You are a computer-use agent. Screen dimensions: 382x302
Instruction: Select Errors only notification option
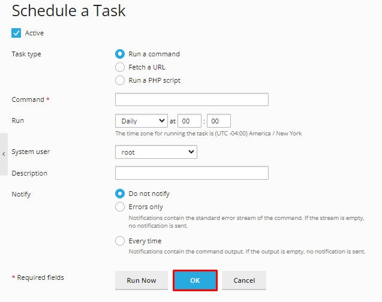point(120,207)
